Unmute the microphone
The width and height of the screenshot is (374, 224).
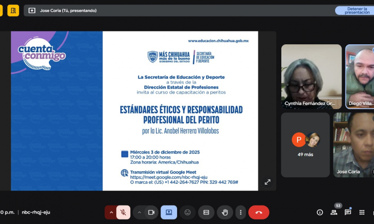123,212
